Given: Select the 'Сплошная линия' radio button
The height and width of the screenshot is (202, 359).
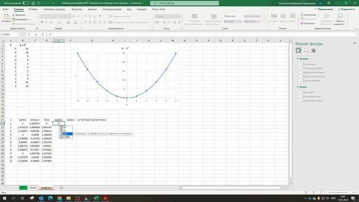Looking at the screenshot, I should (x=301, y=97).
